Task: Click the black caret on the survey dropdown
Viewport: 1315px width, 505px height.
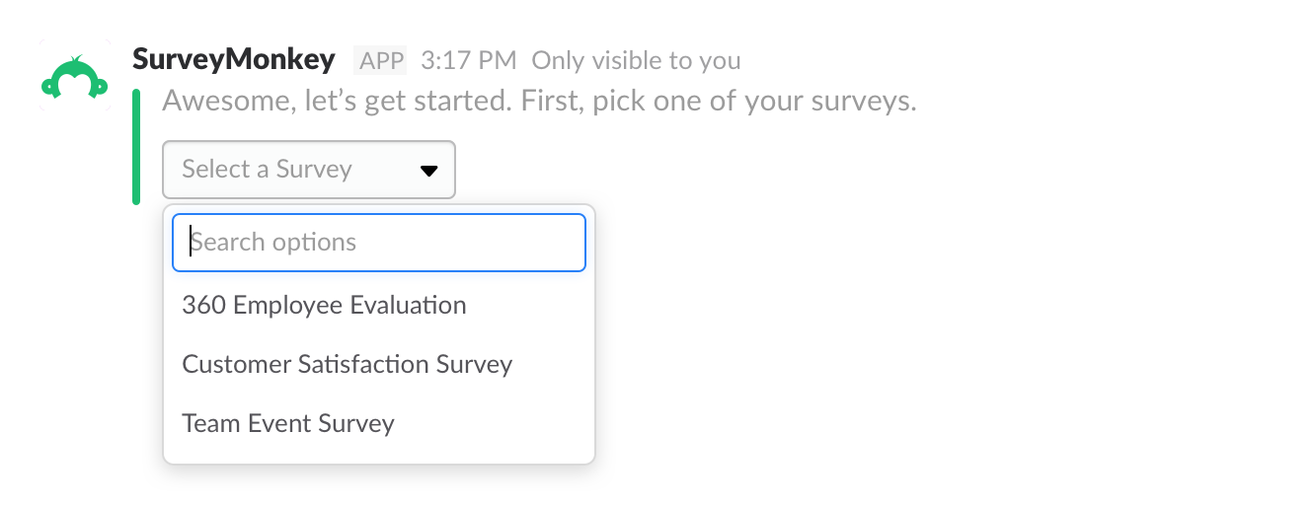Action: [x=428, y=171]
